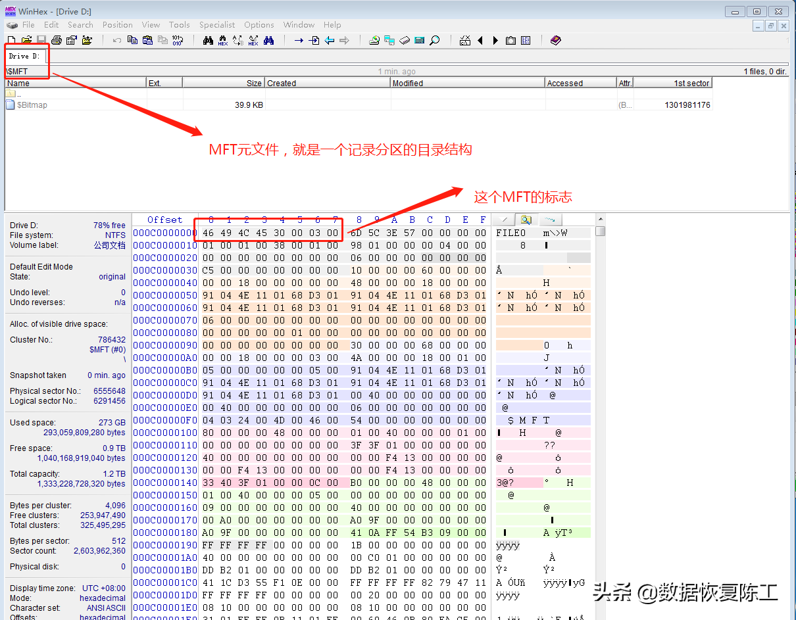
Task: Click the black right triangle navigation icon
Action: pyautogui.click(x=495, y=41)
